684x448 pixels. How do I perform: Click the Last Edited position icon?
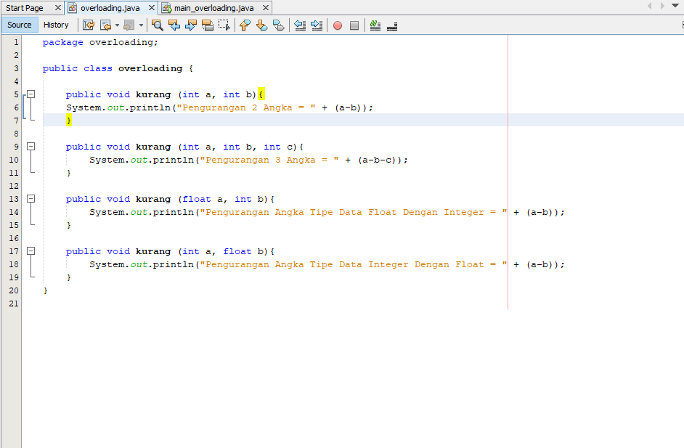click(88, 25)
